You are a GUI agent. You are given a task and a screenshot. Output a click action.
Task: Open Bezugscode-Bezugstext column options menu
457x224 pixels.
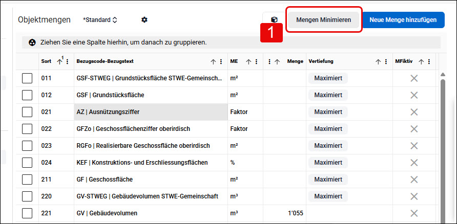pyautogui.click(x=221, y=62)
